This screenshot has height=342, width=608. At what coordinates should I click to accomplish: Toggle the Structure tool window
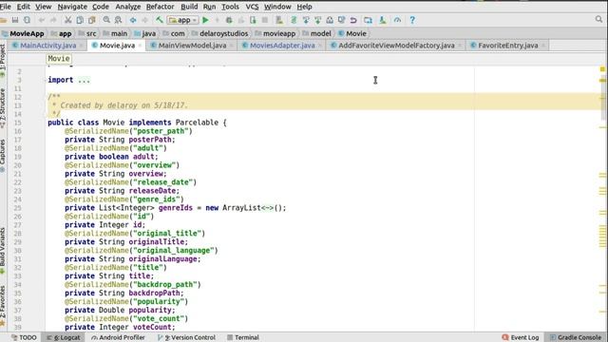coord(3,107)
